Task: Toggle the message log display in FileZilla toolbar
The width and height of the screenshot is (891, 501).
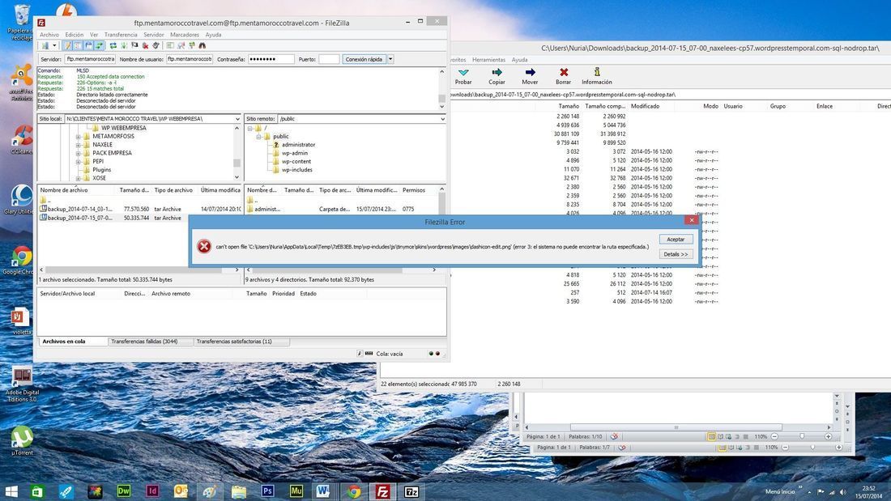Action: tap(67, 45)
